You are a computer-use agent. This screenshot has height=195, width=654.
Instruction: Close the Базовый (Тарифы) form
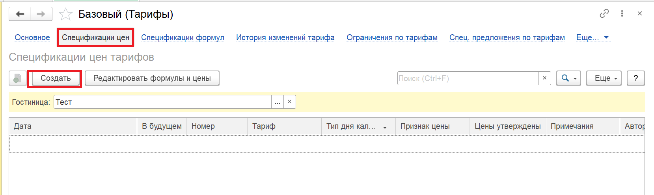tap(640, 14)
